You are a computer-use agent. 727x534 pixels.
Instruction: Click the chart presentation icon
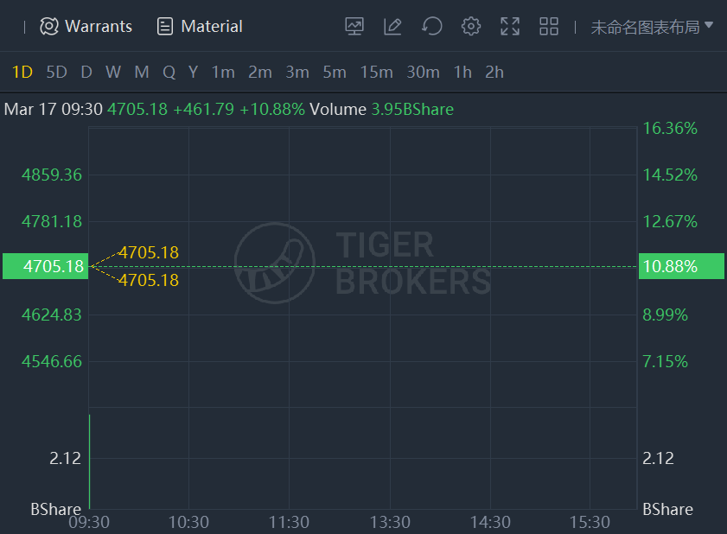click(x=354, y=27)
